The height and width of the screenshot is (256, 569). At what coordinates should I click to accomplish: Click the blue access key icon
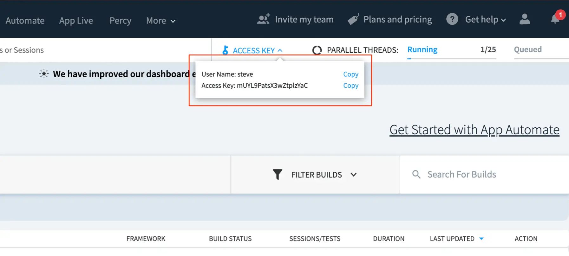pos(225,50)
